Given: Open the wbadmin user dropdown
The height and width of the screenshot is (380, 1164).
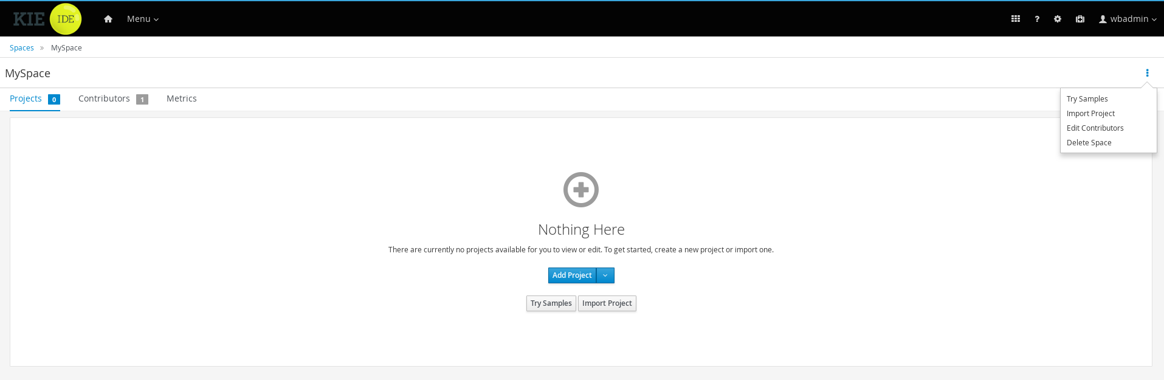Looking at the screenshot, I should tap(1128, 19).
